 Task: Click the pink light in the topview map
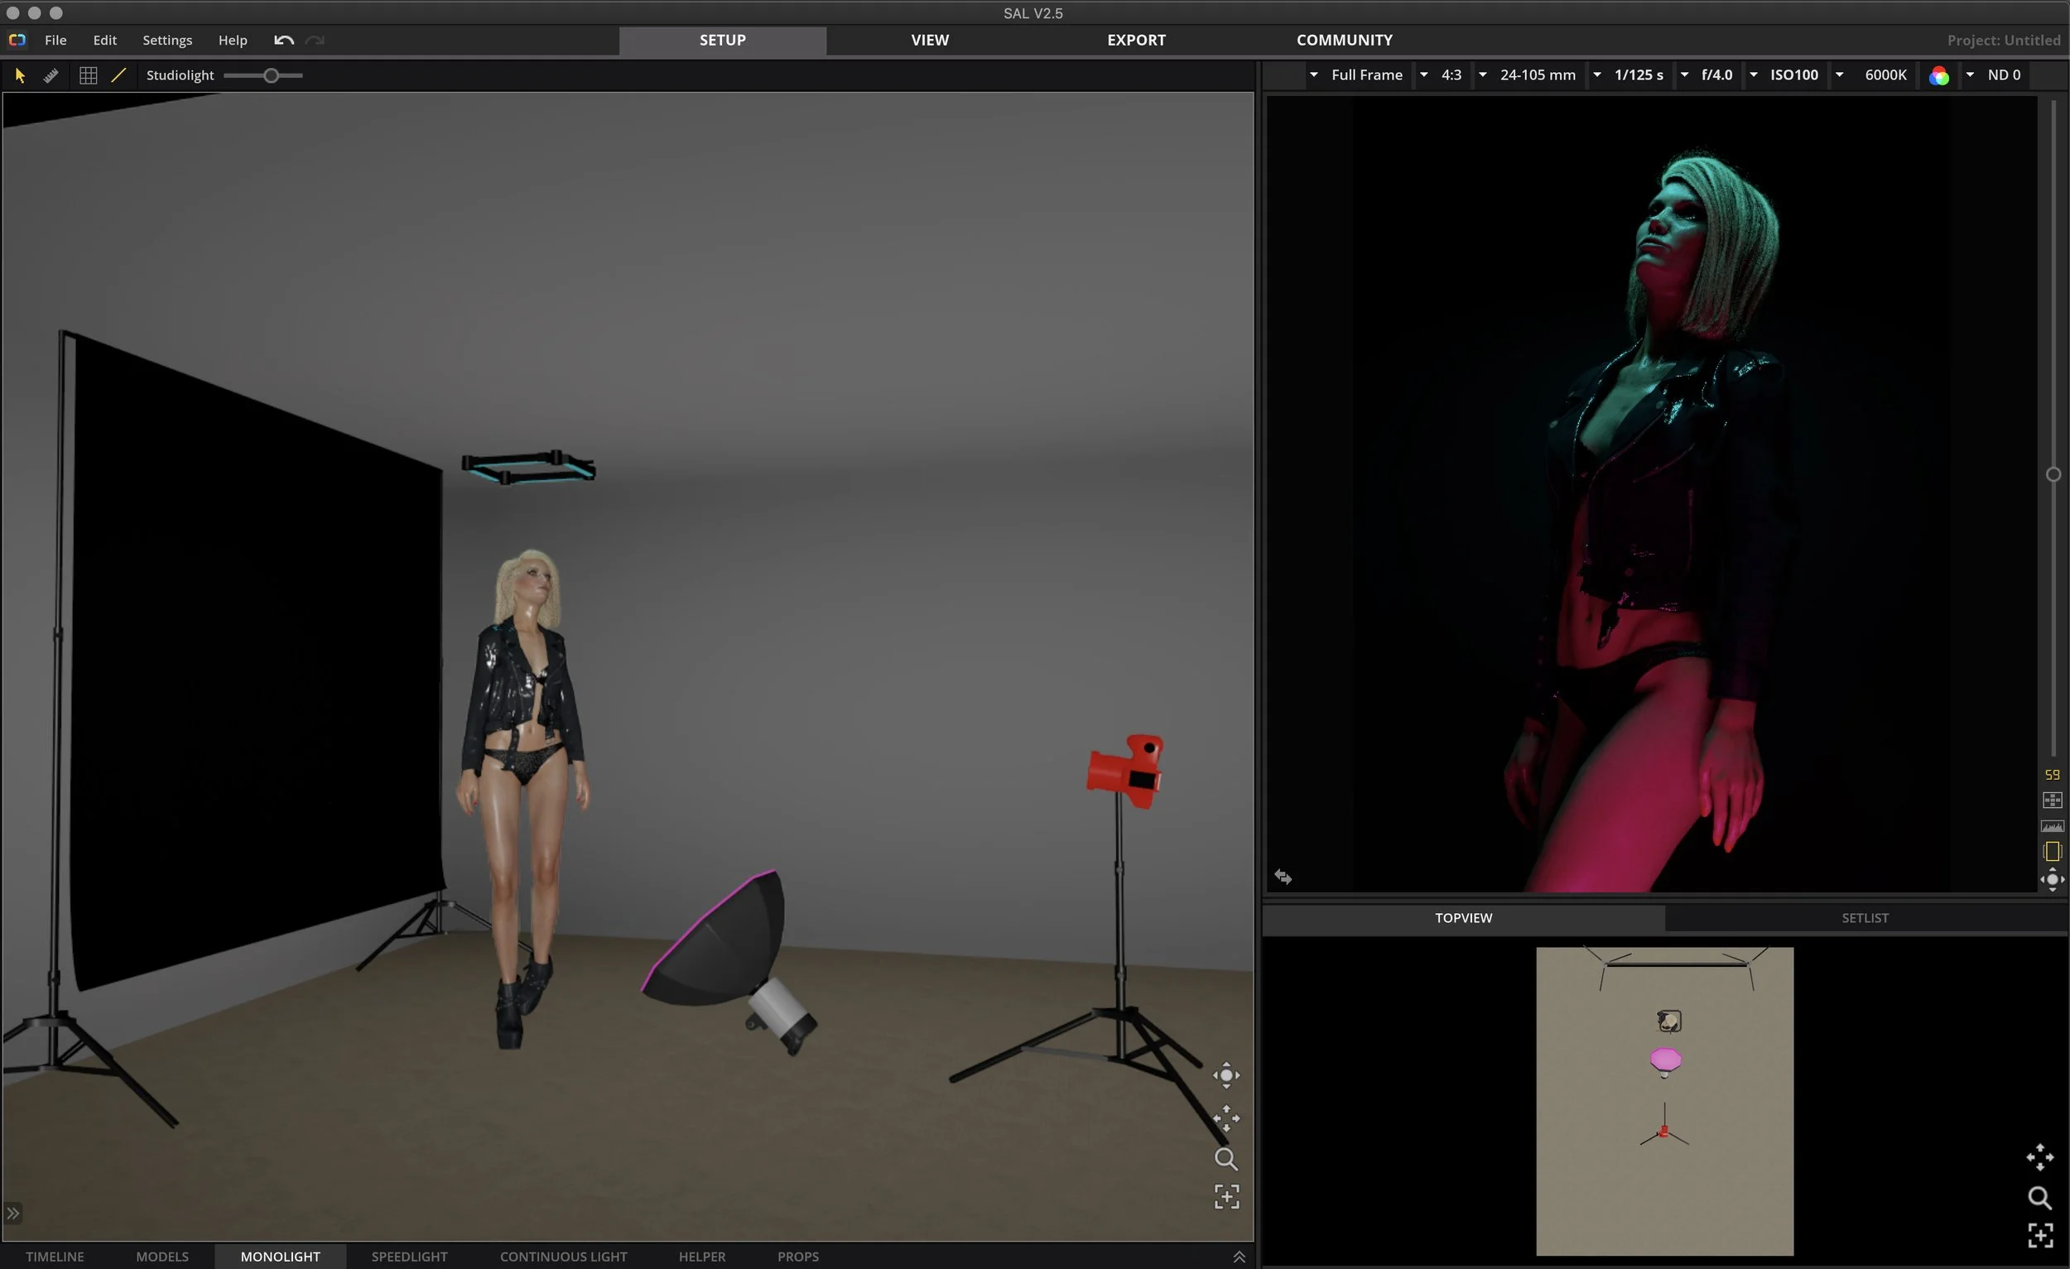tap(1665, 1059)
